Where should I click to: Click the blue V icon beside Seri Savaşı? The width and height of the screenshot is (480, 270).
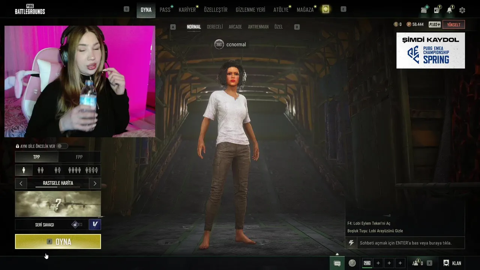pos(95,225)
